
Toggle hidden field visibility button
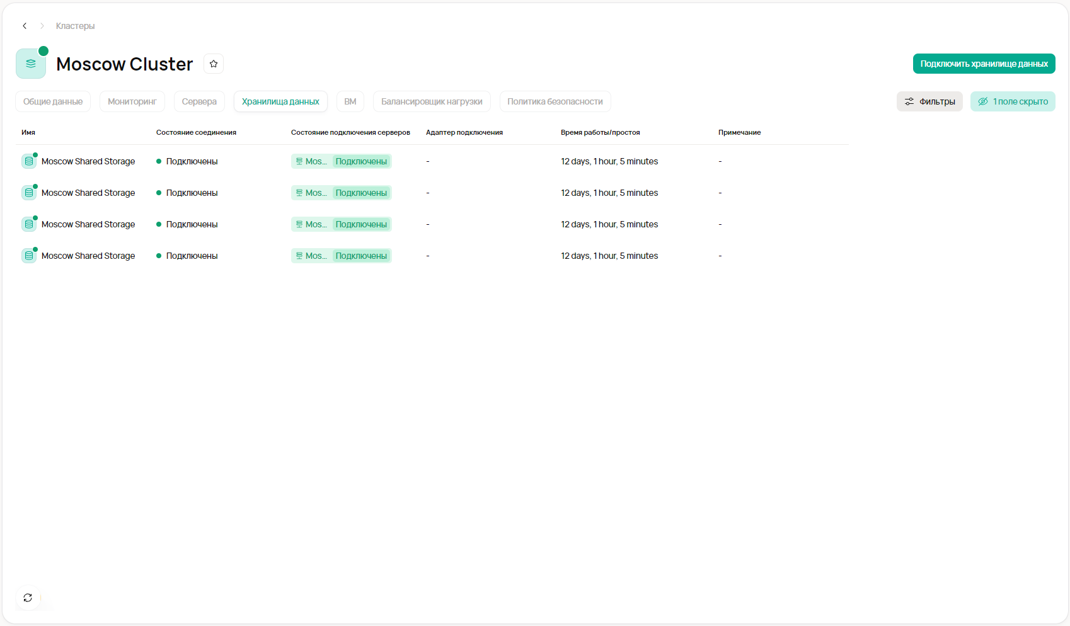(x=1012, y=101)
